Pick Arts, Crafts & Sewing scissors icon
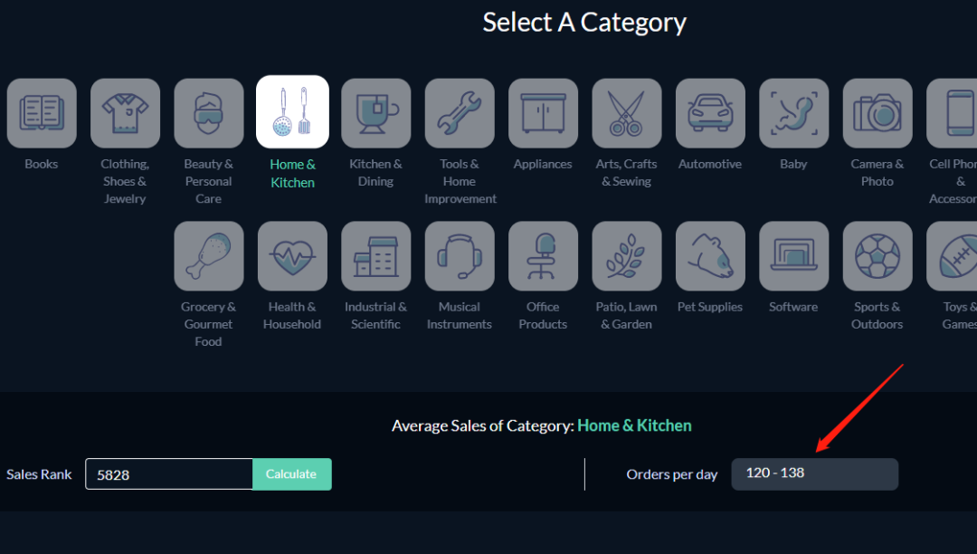The height and width of the screenshot is (554, 977). click(627, 113)
